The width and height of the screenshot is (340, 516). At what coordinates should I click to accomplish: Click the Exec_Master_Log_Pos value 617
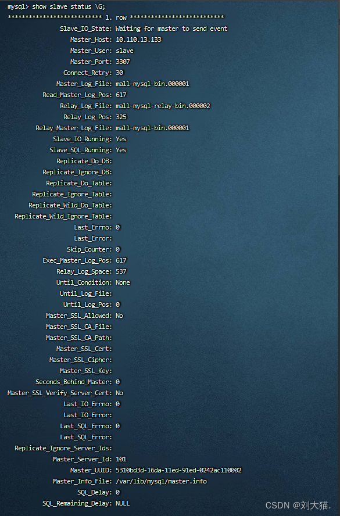click(x=121, y=260)
